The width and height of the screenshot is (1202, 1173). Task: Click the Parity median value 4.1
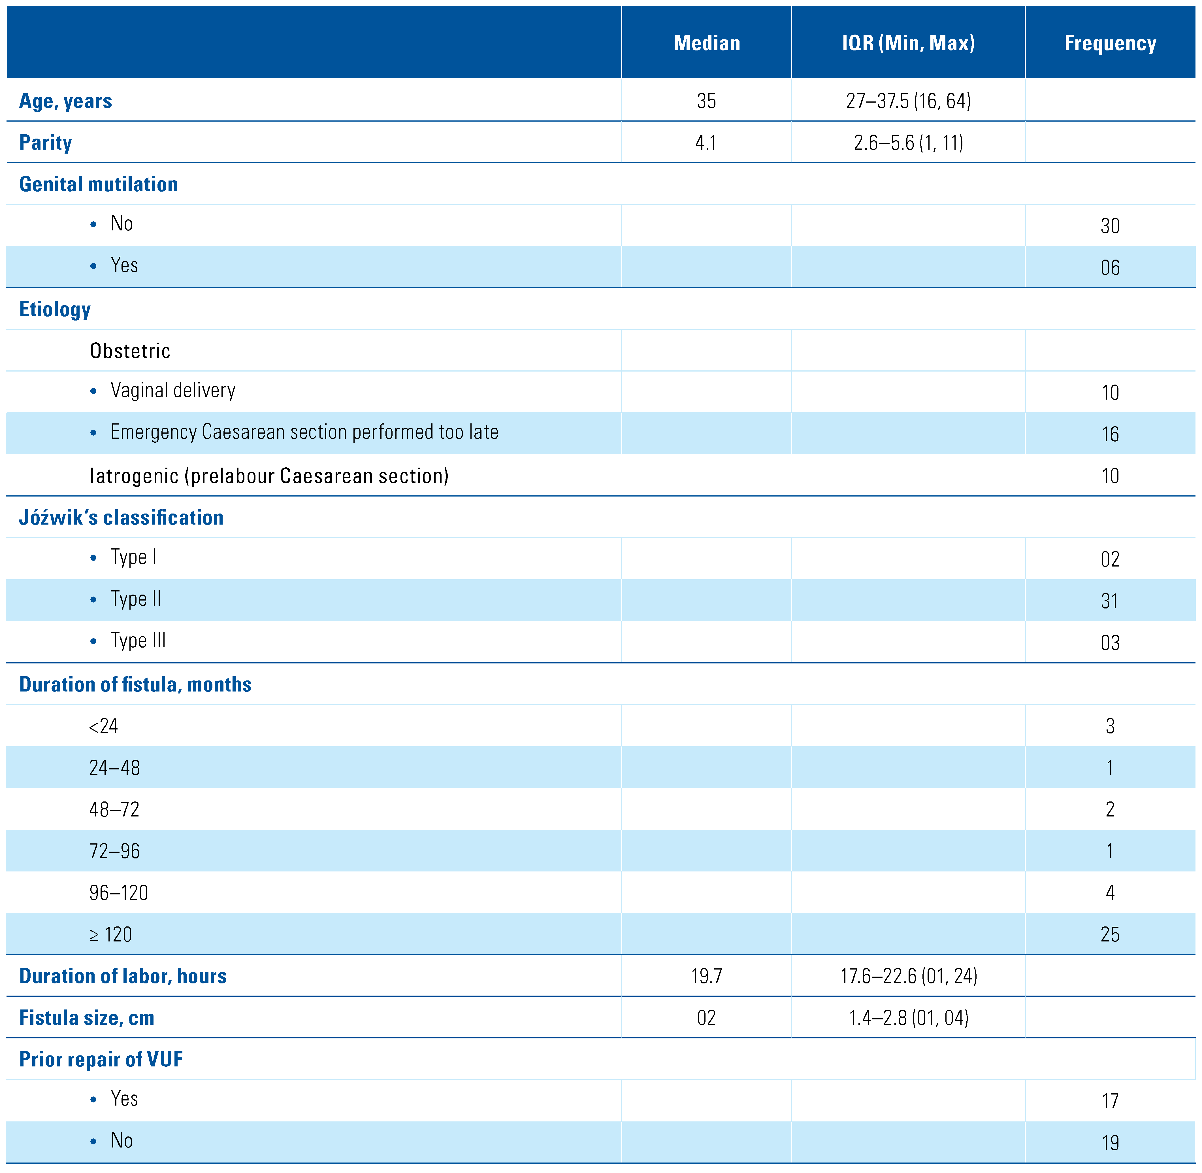pyautogui.click(x=706, y=143)
